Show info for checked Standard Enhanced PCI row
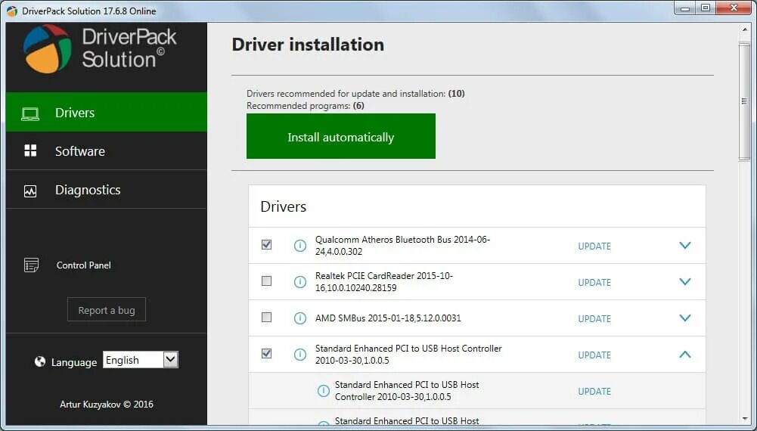 tap(299, 355)
